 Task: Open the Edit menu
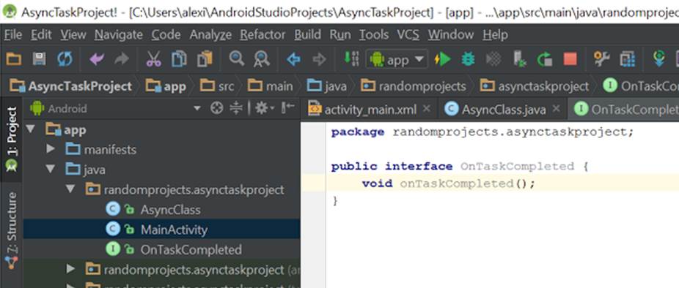(x=41, y=34)
